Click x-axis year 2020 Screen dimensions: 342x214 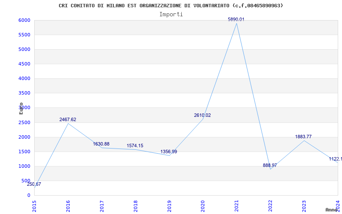(x=203, y=206)
